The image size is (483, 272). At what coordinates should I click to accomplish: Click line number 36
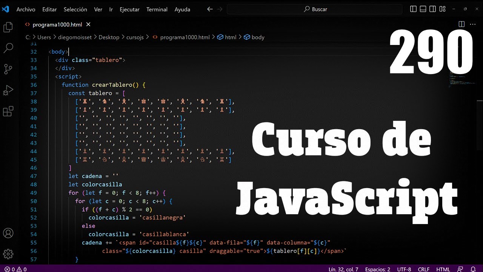[x=34, y=85]
